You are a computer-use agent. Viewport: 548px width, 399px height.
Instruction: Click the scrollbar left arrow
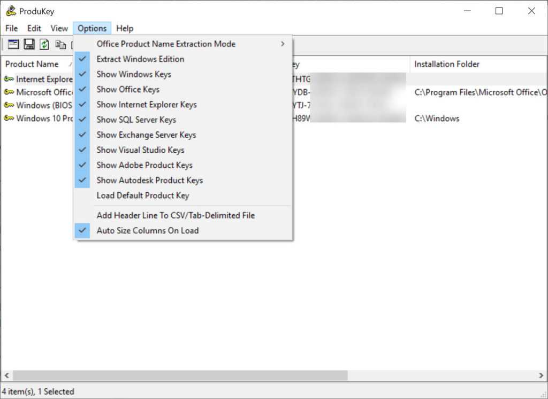(6, 375)
